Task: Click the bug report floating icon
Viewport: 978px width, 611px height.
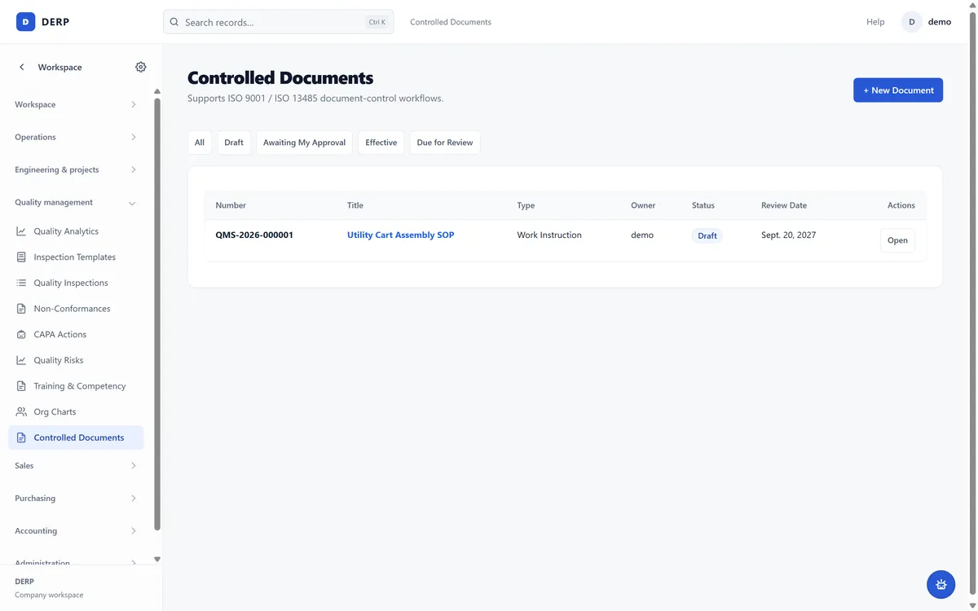Action: (941, 584)
